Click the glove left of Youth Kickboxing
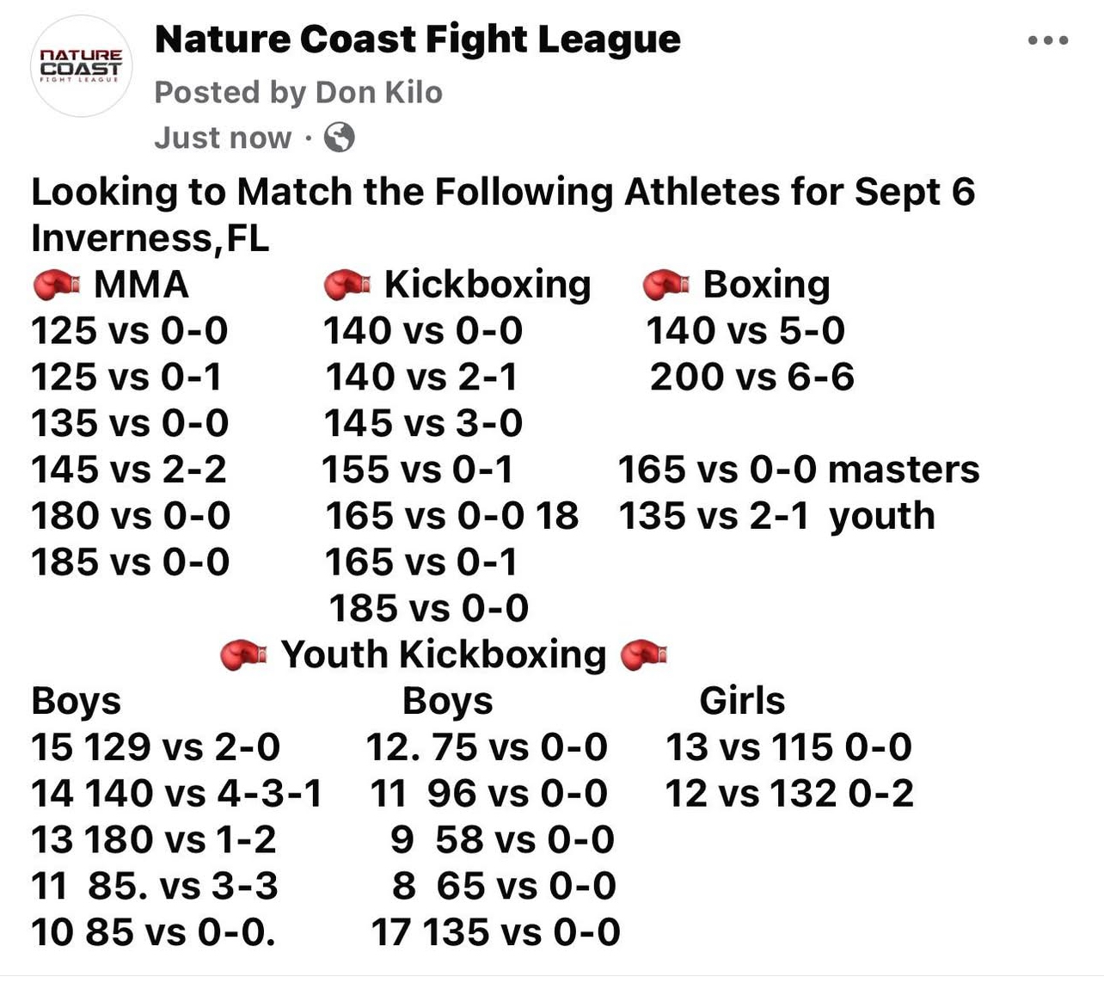Viewport: 1104px width, 989px height. tap(243, 655)
